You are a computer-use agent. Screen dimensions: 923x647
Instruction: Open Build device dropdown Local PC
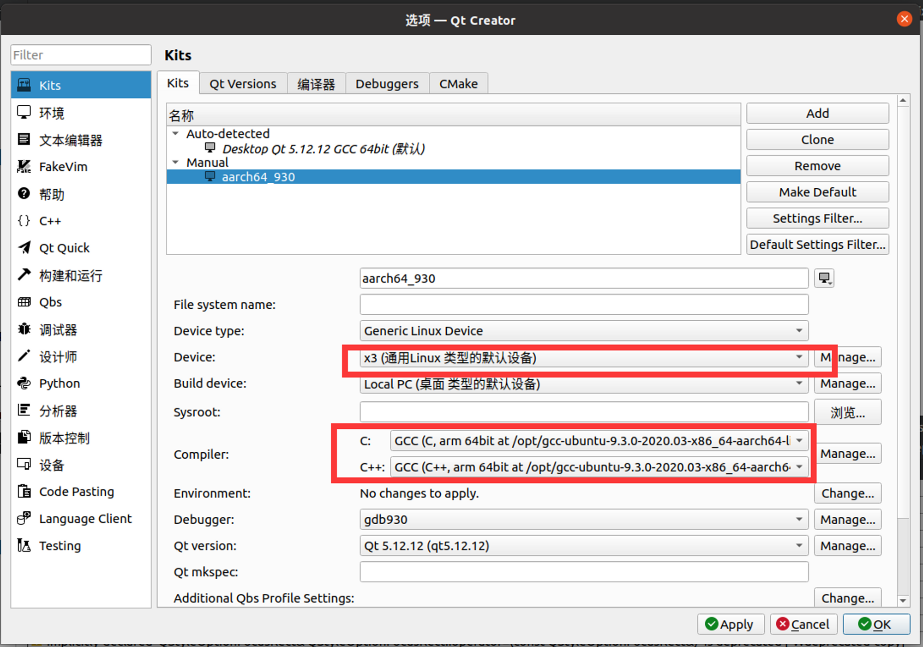584,384
